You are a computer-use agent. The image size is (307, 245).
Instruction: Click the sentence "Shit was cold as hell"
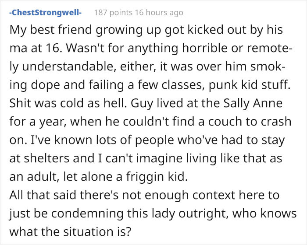(x=67, y=103)
